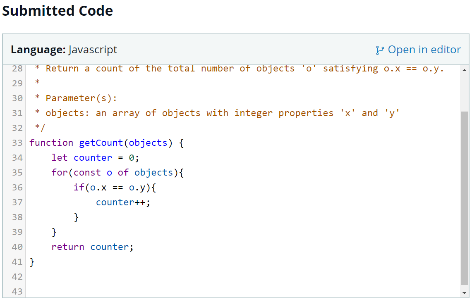The image size is (472, 302).
Task: Click the closing brace on line 41
Action: [31, 262]
